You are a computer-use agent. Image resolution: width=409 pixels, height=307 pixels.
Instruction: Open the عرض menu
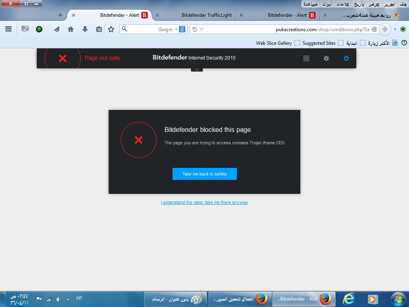(374, 4)
